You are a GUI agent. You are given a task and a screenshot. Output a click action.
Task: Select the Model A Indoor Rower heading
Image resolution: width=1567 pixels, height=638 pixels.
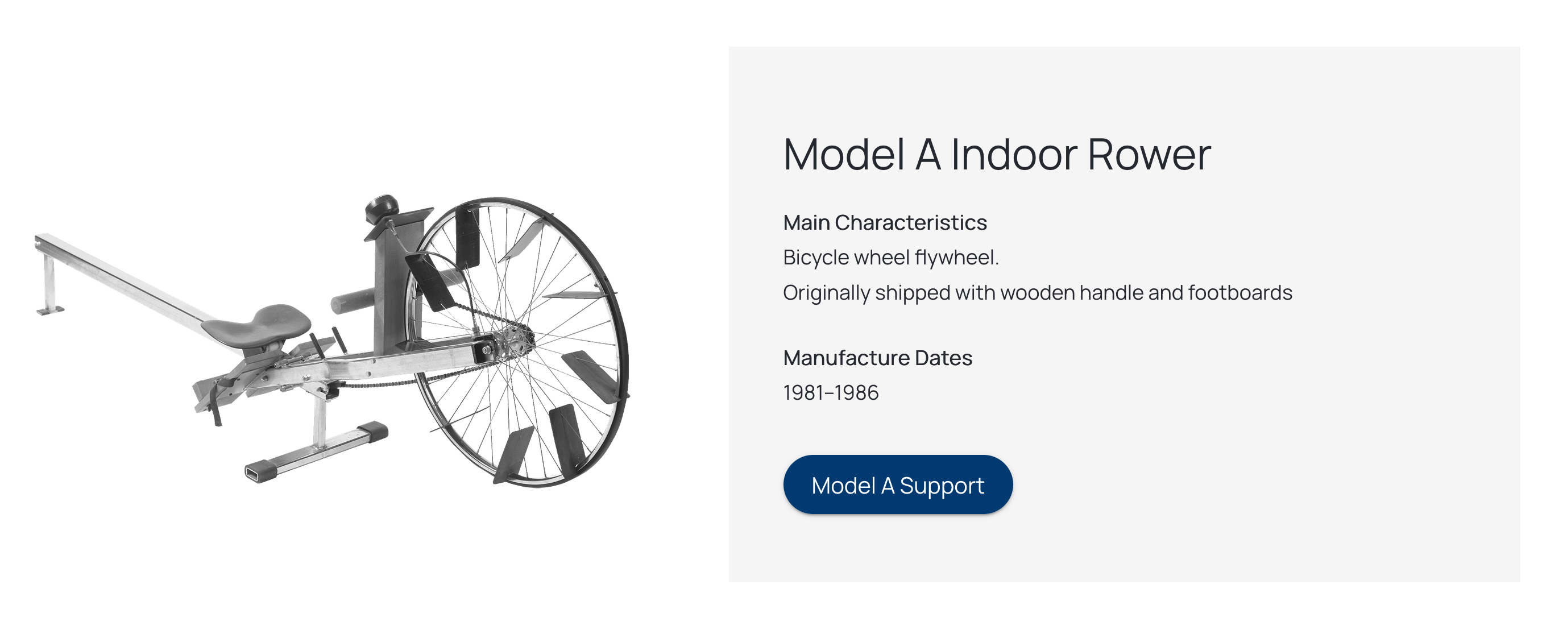pos(996,155)
